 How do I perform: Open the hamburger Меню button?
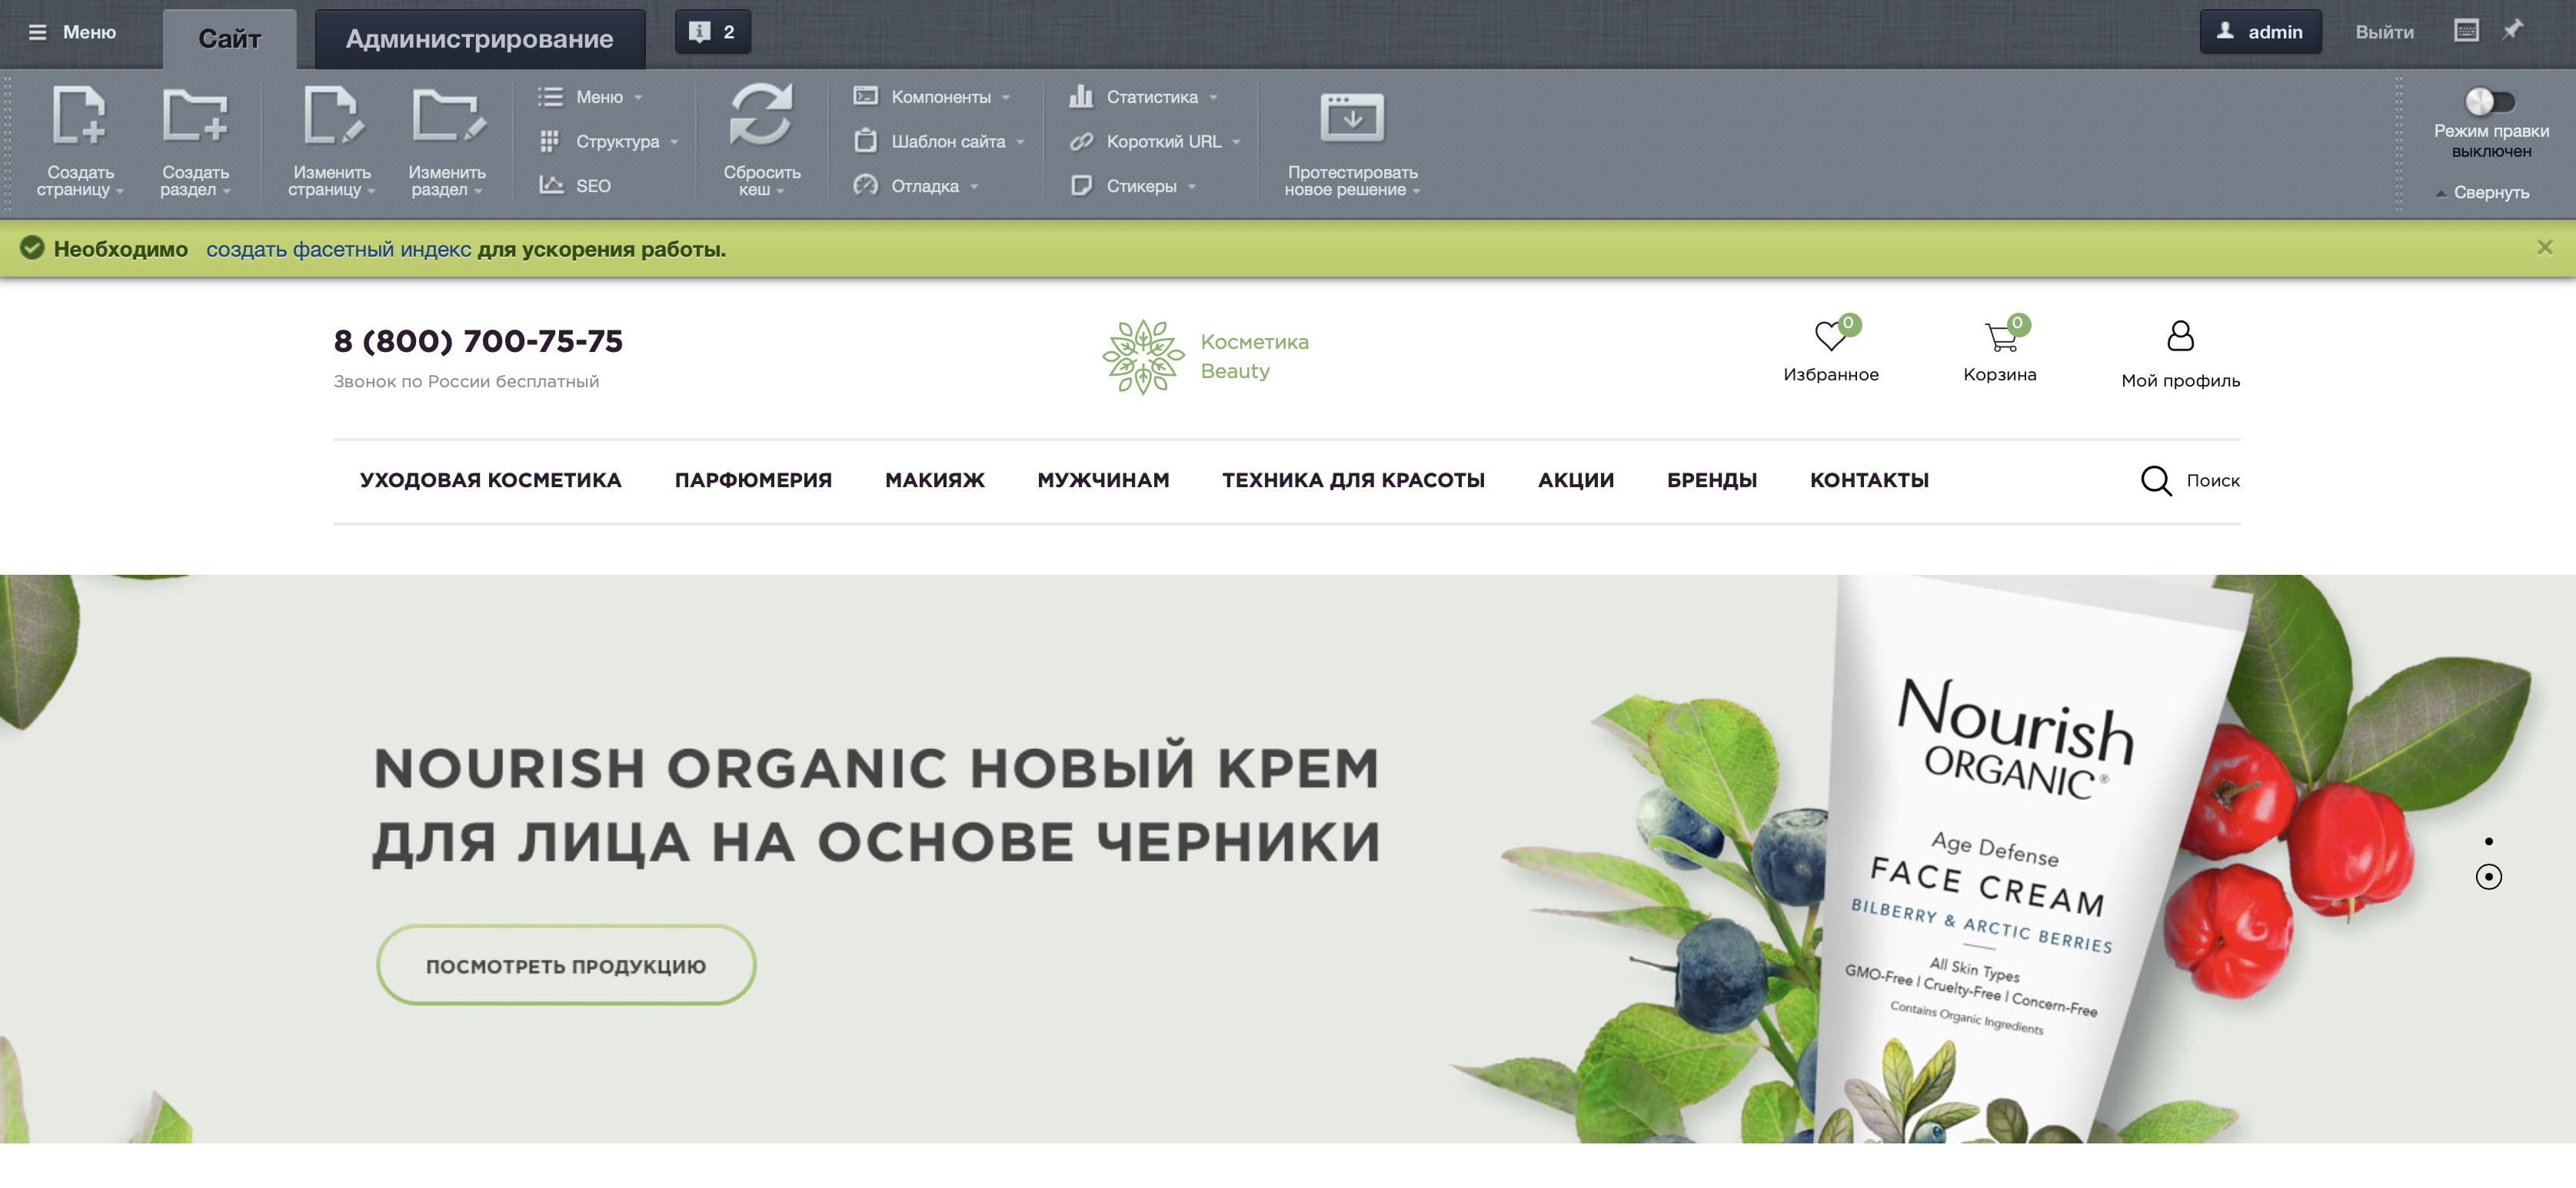[72, 32]
